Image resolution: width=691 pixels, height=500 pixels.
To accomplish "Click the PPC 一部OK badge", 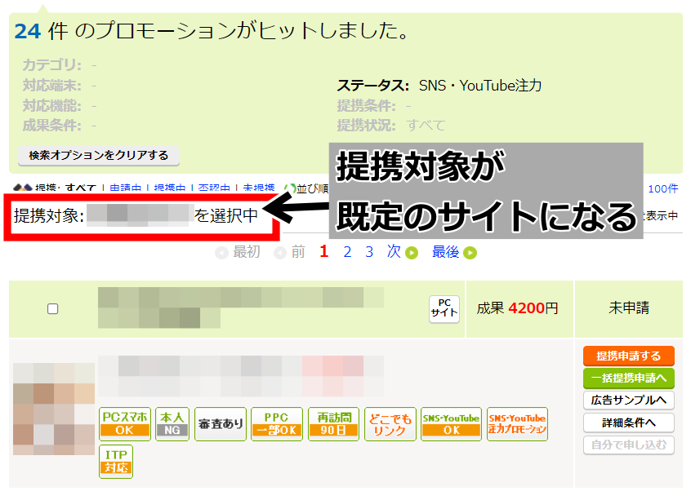I will [277, 424].
